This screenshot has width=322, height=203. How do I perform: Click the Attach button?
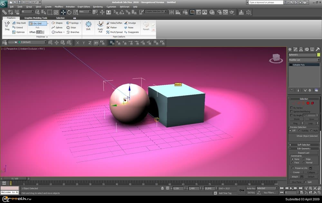tap(295, 177)
